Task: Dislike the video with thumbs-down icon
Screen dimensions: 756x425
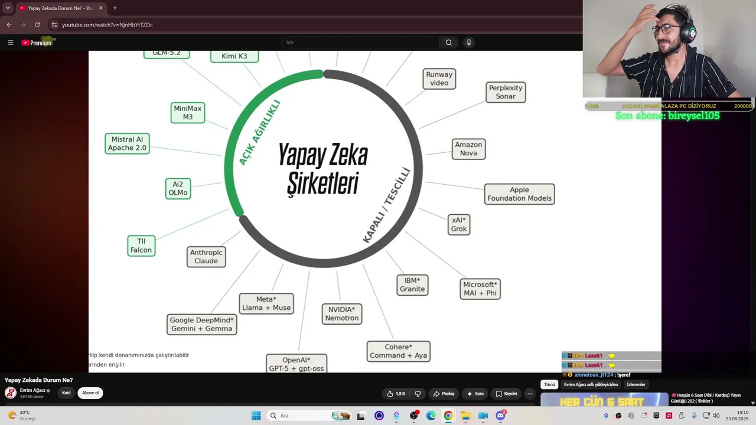Action: coord(418,394)
